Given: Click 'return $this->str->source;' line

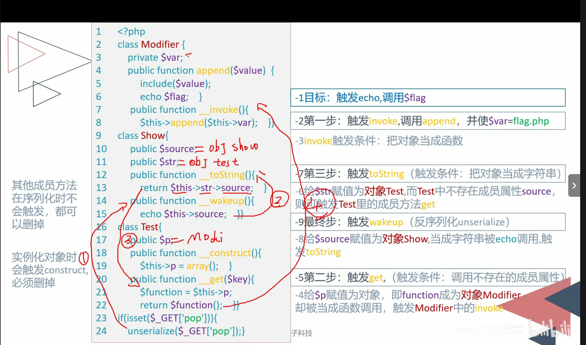Looking at the screenshot, I should tap(203, 188).
